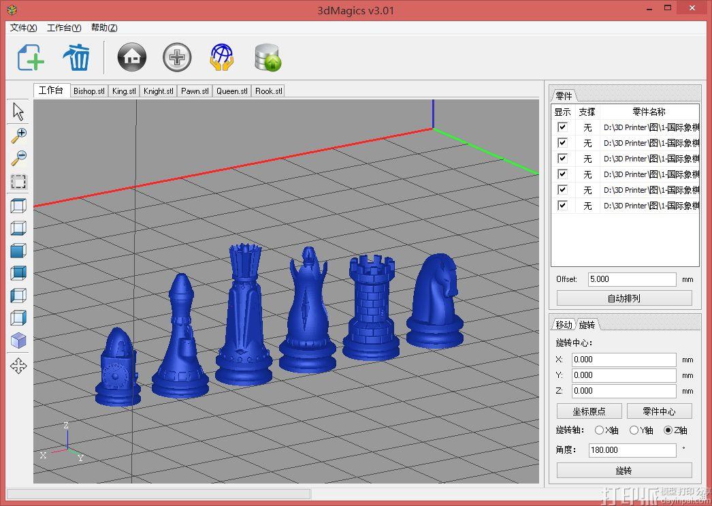The width and height of the screenshot is (712, 506).
Task: Select the four-way arrow pan tool
Action: pos(18,366)
